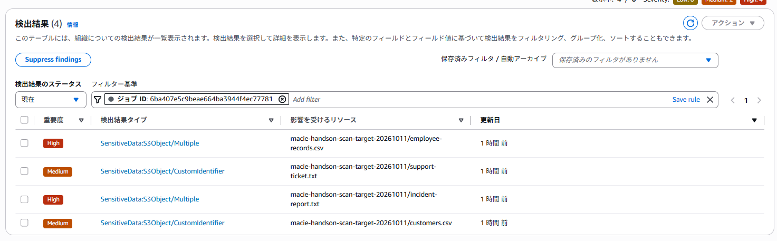Click the Medium badge for customers.csv
777x241 pixels.
click(x=57, y=223)
